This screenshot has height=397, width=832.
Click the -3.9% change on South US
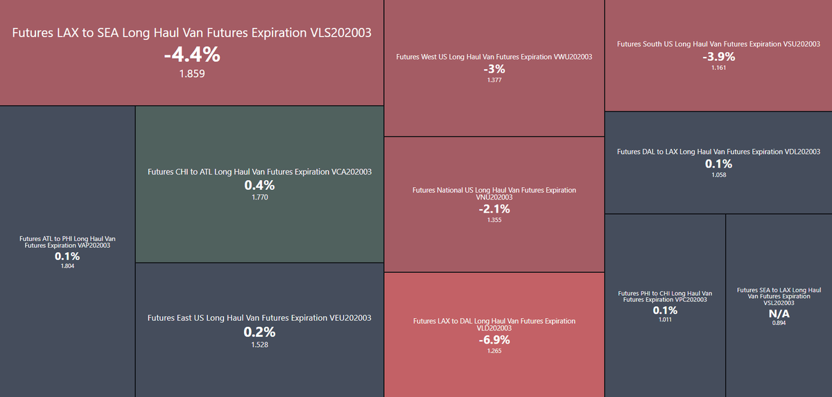(x=718, y=57)
